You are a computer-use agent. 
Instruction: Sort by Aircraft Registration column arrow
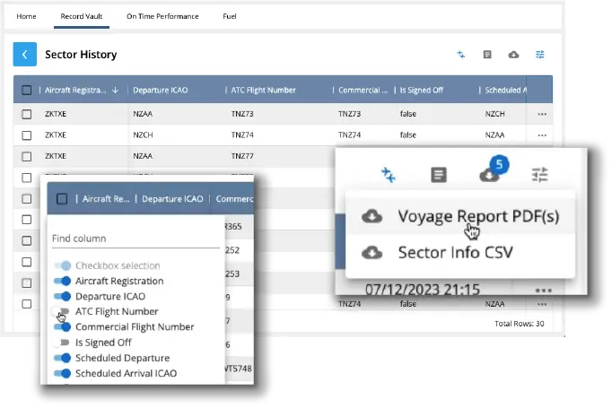coord(116,91)
